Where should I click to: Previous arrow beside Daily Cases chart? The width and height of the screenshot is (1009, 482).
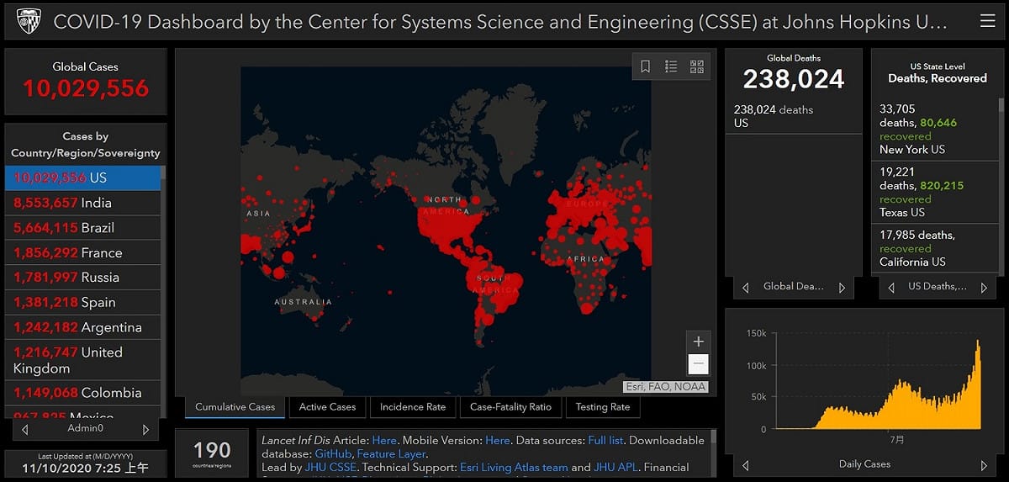pos(745,464)
